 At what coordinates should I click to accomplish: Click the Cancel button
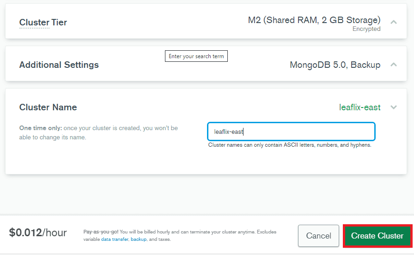pyautogui.click(x=318, y=236)
